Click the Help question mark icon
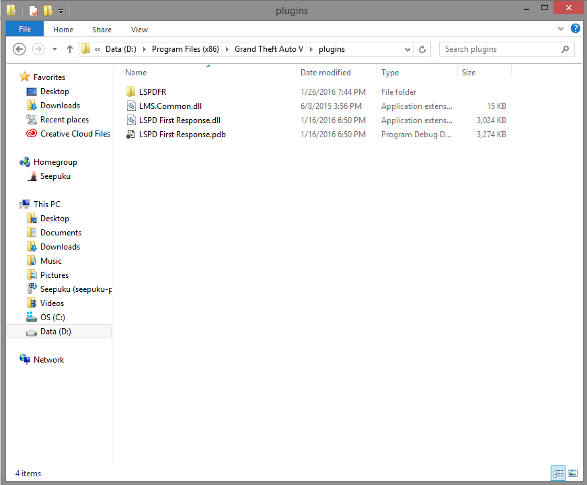Screen dimensions: 587x485 [x=576, y=29]
